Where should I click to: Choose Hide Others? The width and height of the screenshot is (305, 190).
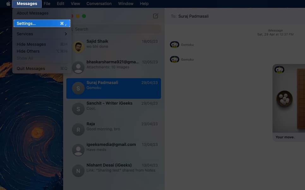tap(42, 51)
